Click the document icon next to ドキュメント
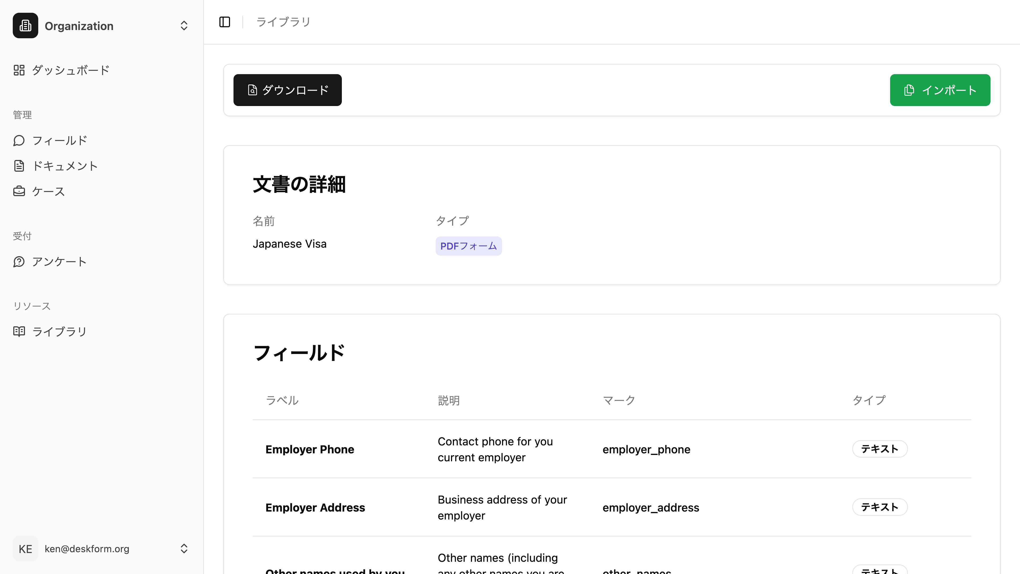The width and height of the screenshot is (1020, 574). 19,166
